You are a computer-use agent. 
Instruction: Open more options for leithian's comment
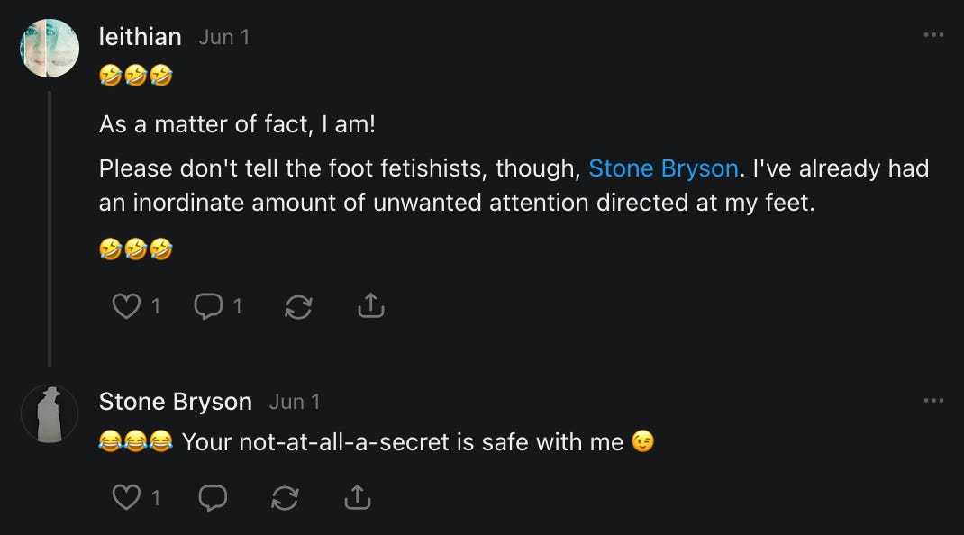pyautogui.click(x=933, y=35)
